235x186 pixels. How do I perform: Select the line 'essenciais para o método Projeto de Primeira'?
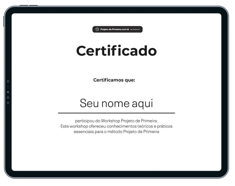click(x=116, y=132)
